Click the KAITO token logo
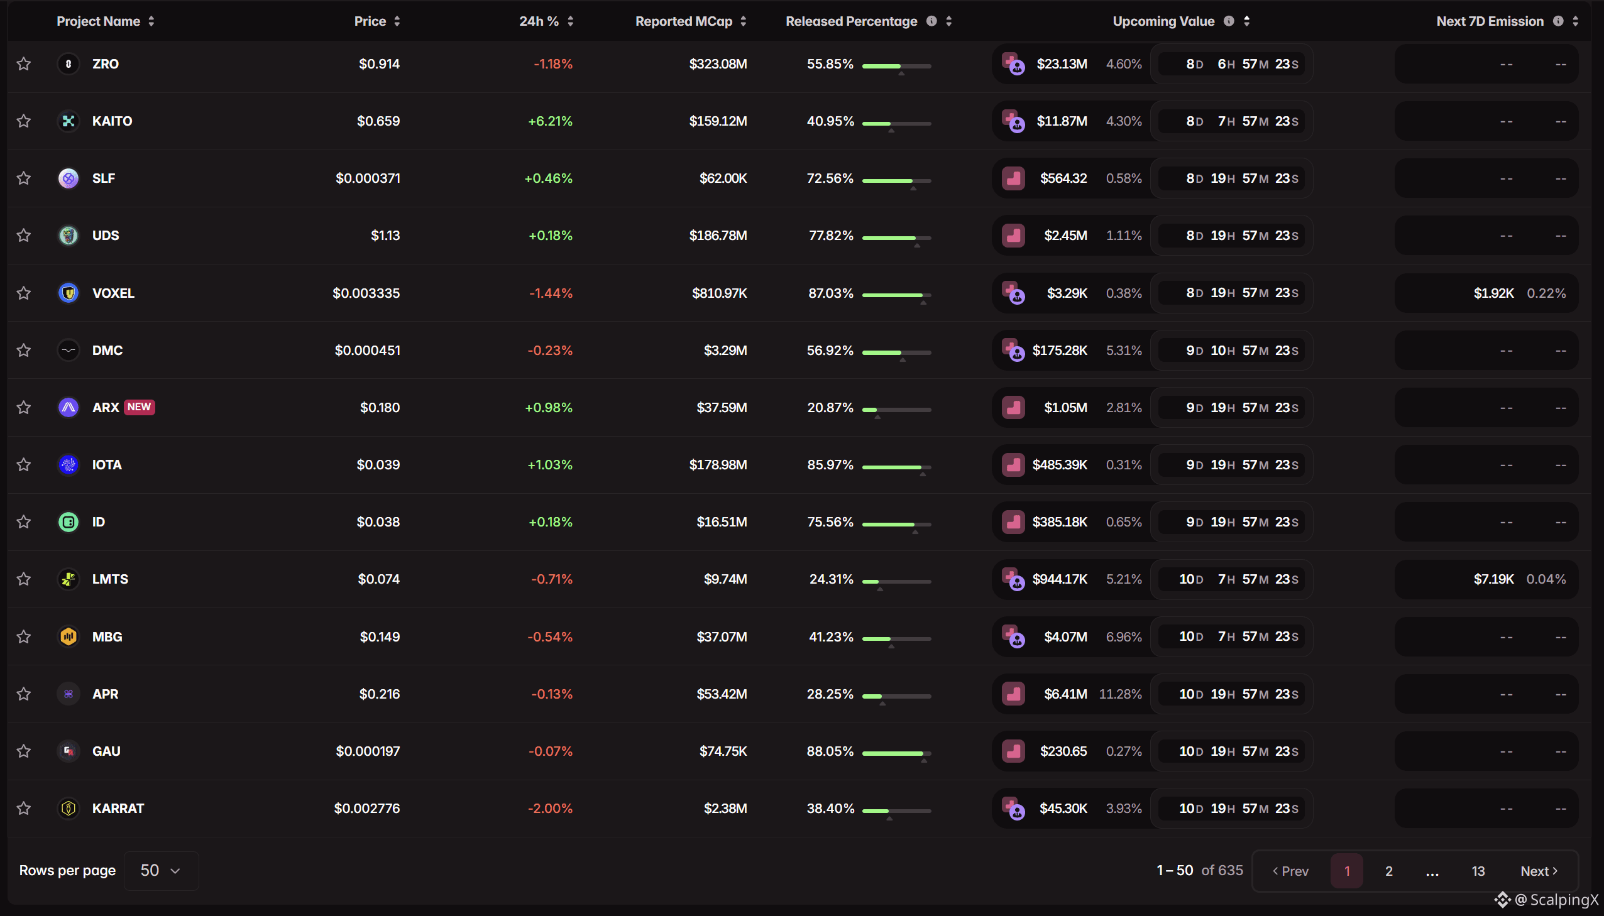1604x916 pixels. [x=68, y=121]
